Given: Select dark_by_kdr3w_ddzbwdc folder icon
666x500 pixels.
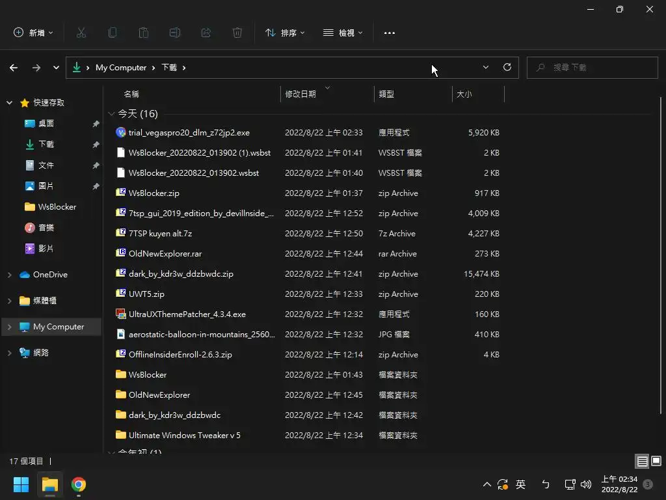Looking at the screenshot, I should tap(120, 415).
